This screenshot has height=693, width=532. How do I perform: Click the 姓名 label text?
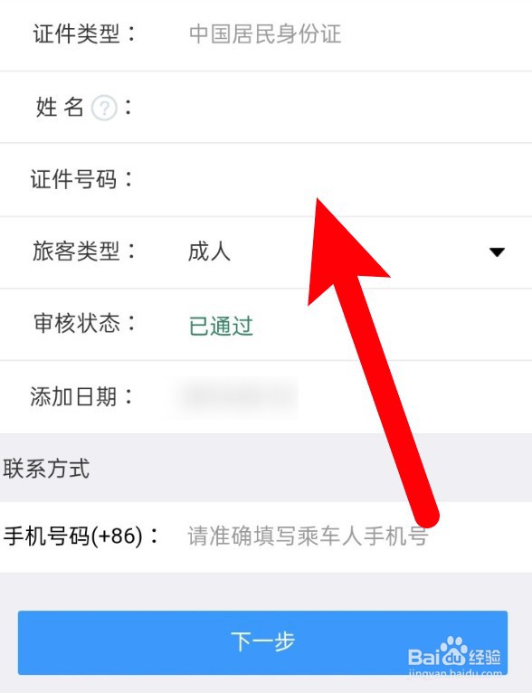60,108
